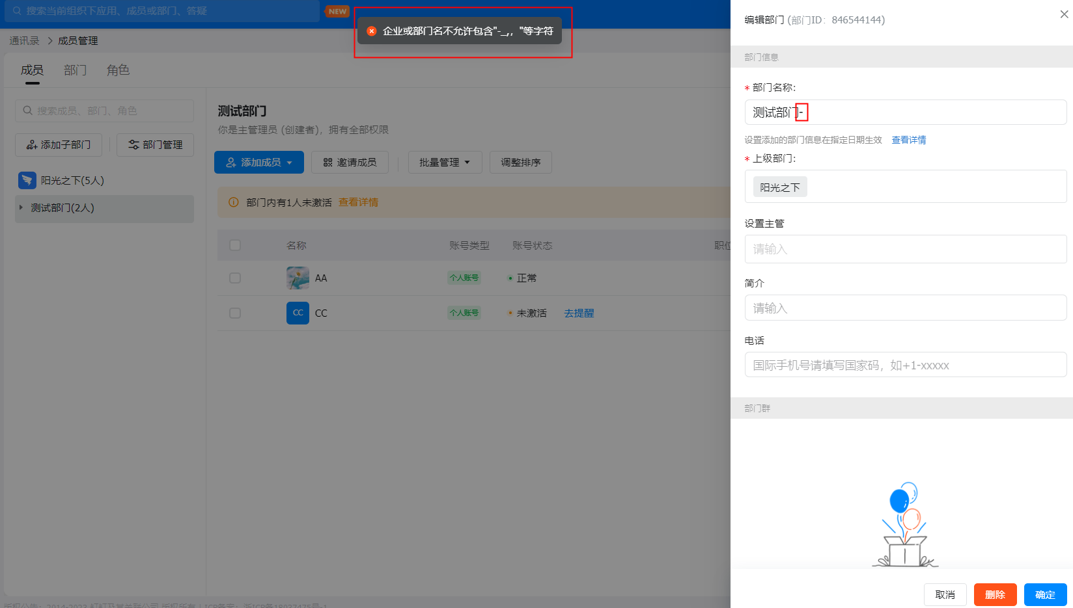Switch to the 成员 tab
Viewport: 1073px width, 608px height.
point(32,70)
